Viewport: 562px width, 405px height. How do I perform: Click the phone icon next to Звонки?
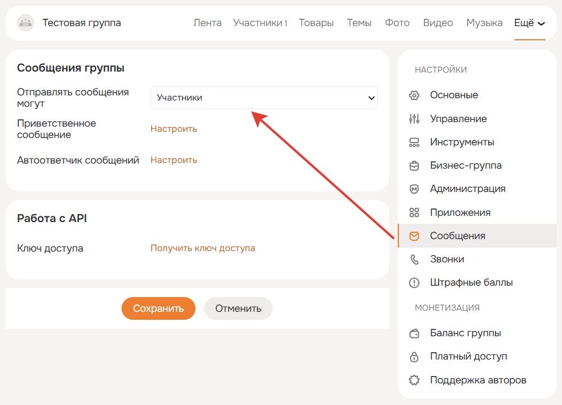tap(414, 259)
